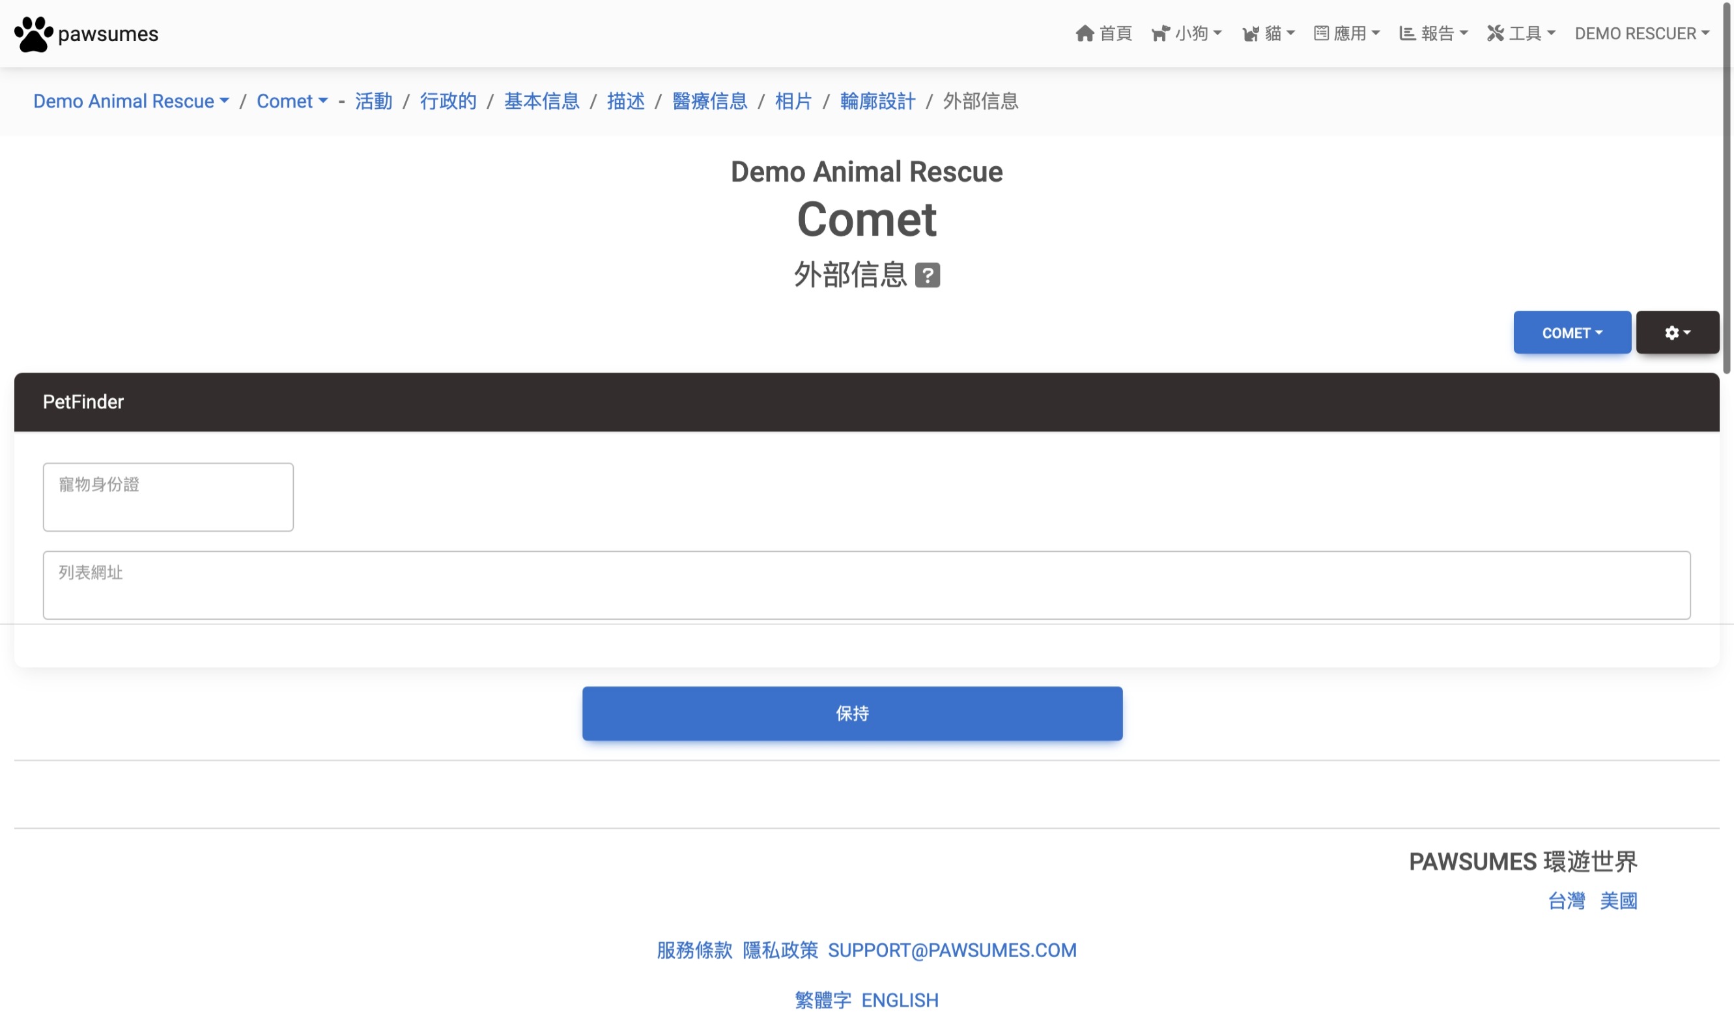Open the DEMO RESCUER dropdown menu

pyautogui.click(x=1642, y=33)
